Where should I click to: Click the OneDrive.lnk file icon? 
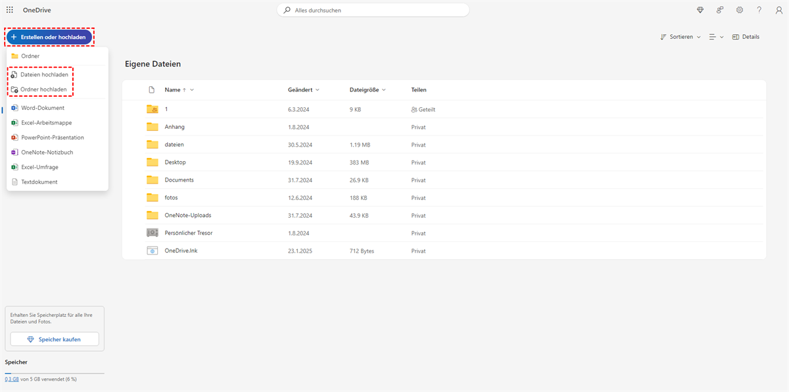(x=153, y=251)
